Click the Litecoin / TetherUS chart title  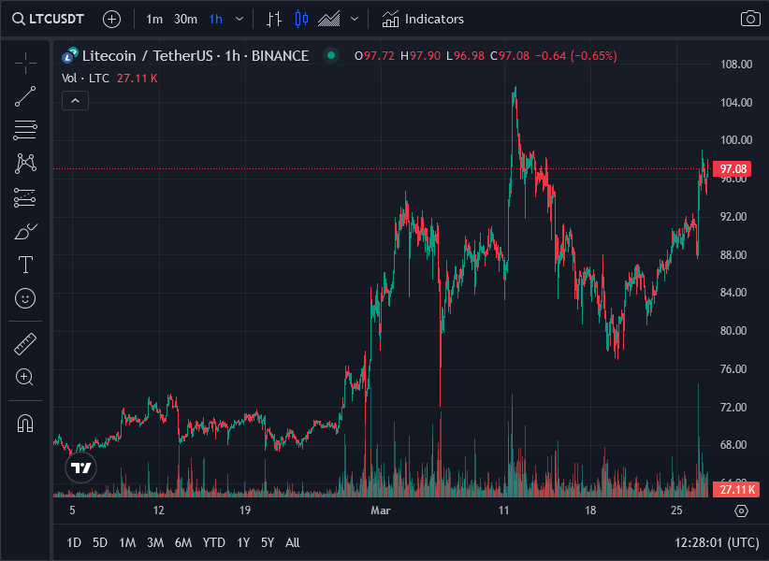[196, 56]
